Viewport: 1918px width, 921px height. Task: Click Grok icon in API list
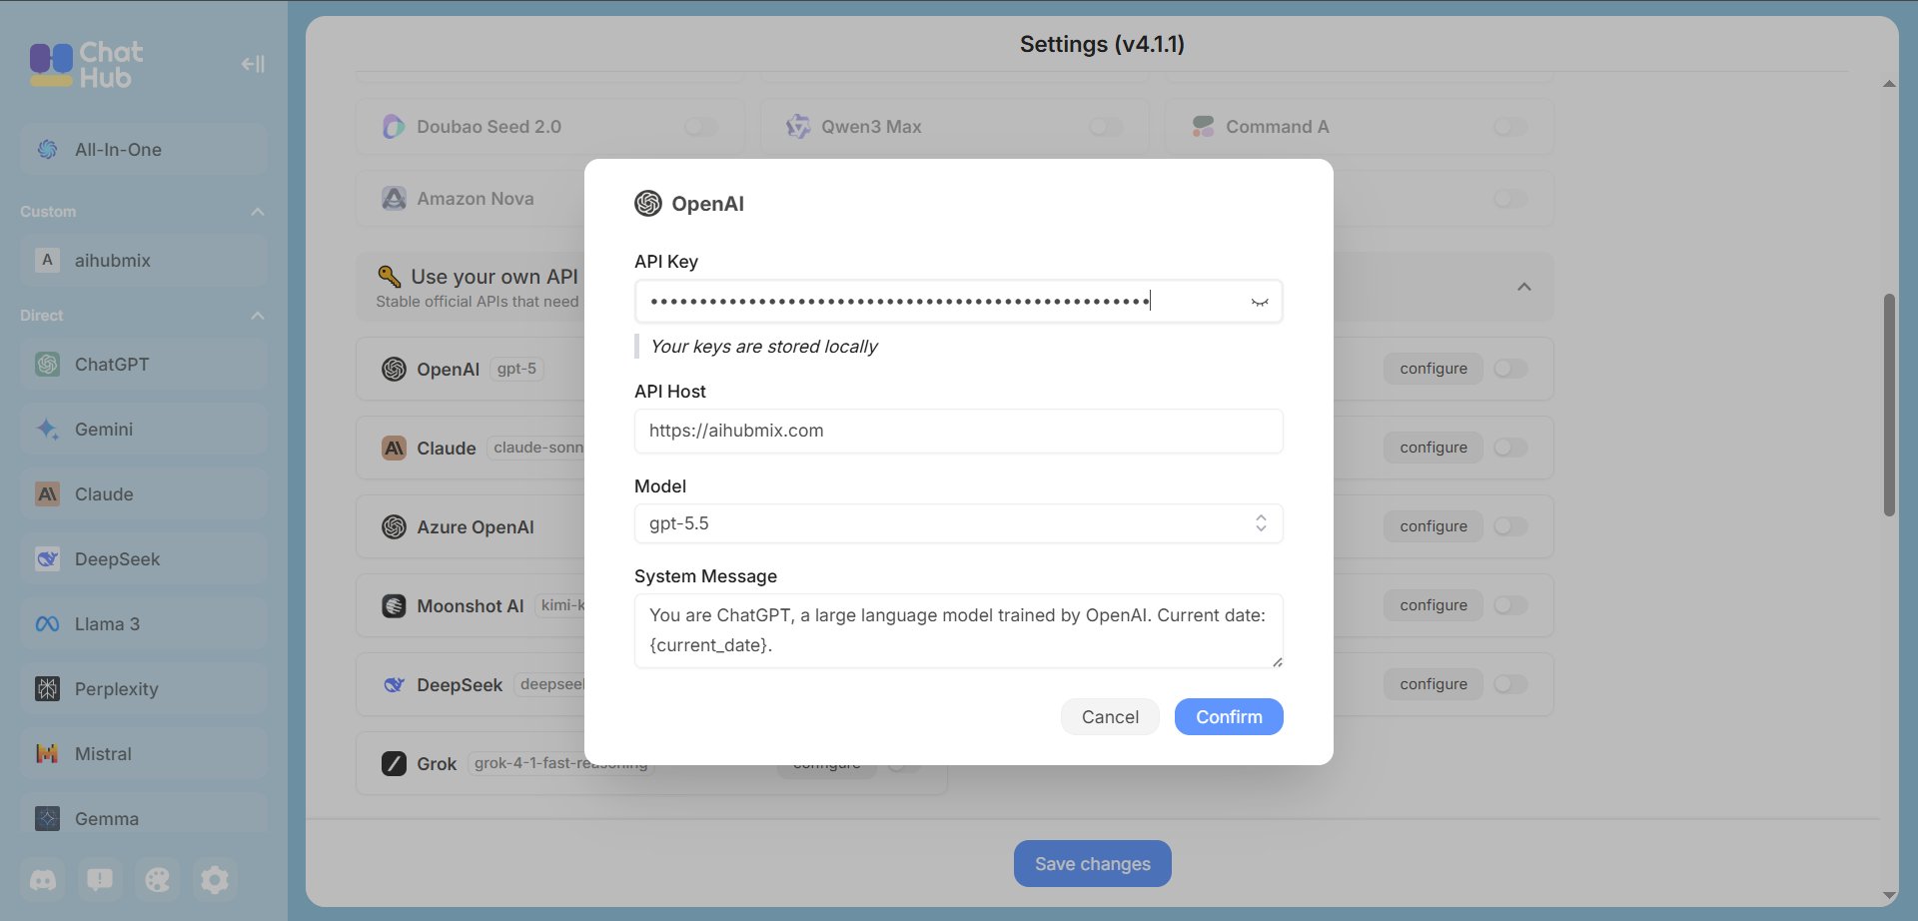(394, 764)
